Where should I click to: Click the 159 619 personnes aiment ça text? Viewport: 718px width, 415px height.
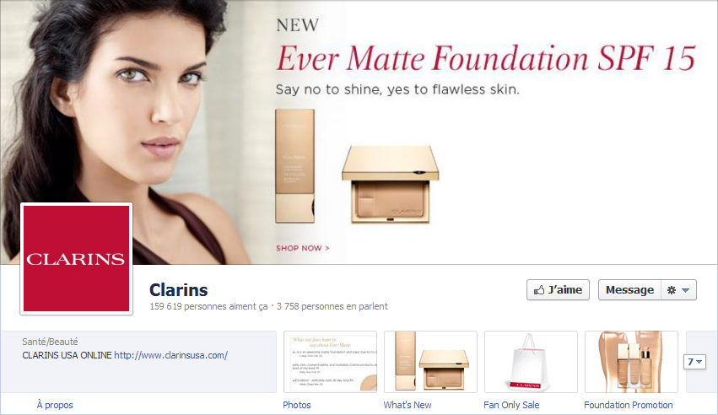click(x=208, y=306)
